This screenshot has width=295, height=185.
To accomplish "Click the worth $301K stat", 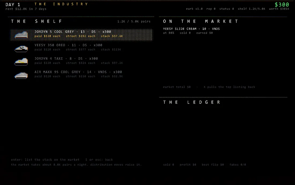I will (279, 9).
